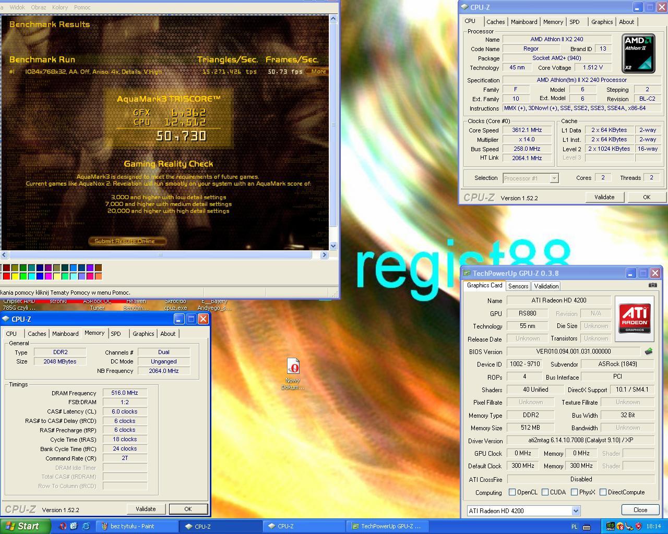
Task: Switch to Memory tab in top CPU-Z
Action: (x=553, y=22)
